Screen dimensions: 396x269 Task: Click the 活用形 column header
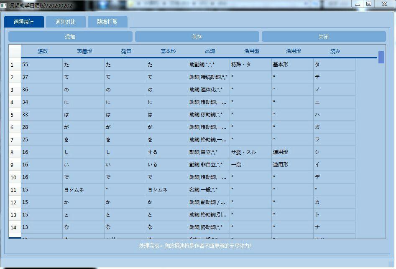click(293, 50)
